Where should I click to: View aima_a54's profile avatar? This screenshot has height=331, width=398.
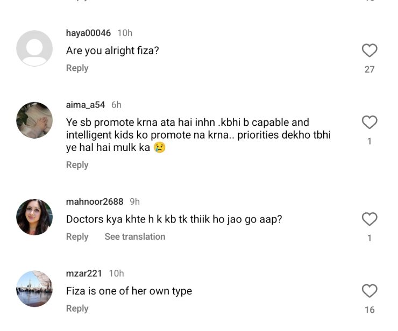click(34, 120)
